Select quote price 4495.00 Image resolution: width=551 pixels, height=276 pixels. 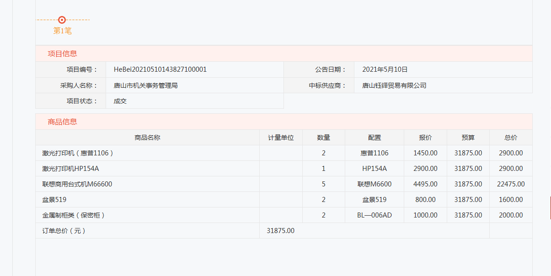pyautogui.click(x=425, y=184)
